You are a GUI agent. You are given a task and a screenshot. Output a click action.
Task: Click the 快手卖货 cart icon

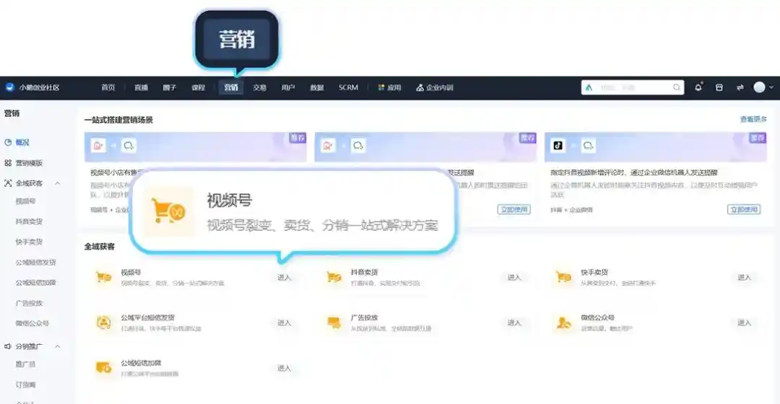(563, 277)
